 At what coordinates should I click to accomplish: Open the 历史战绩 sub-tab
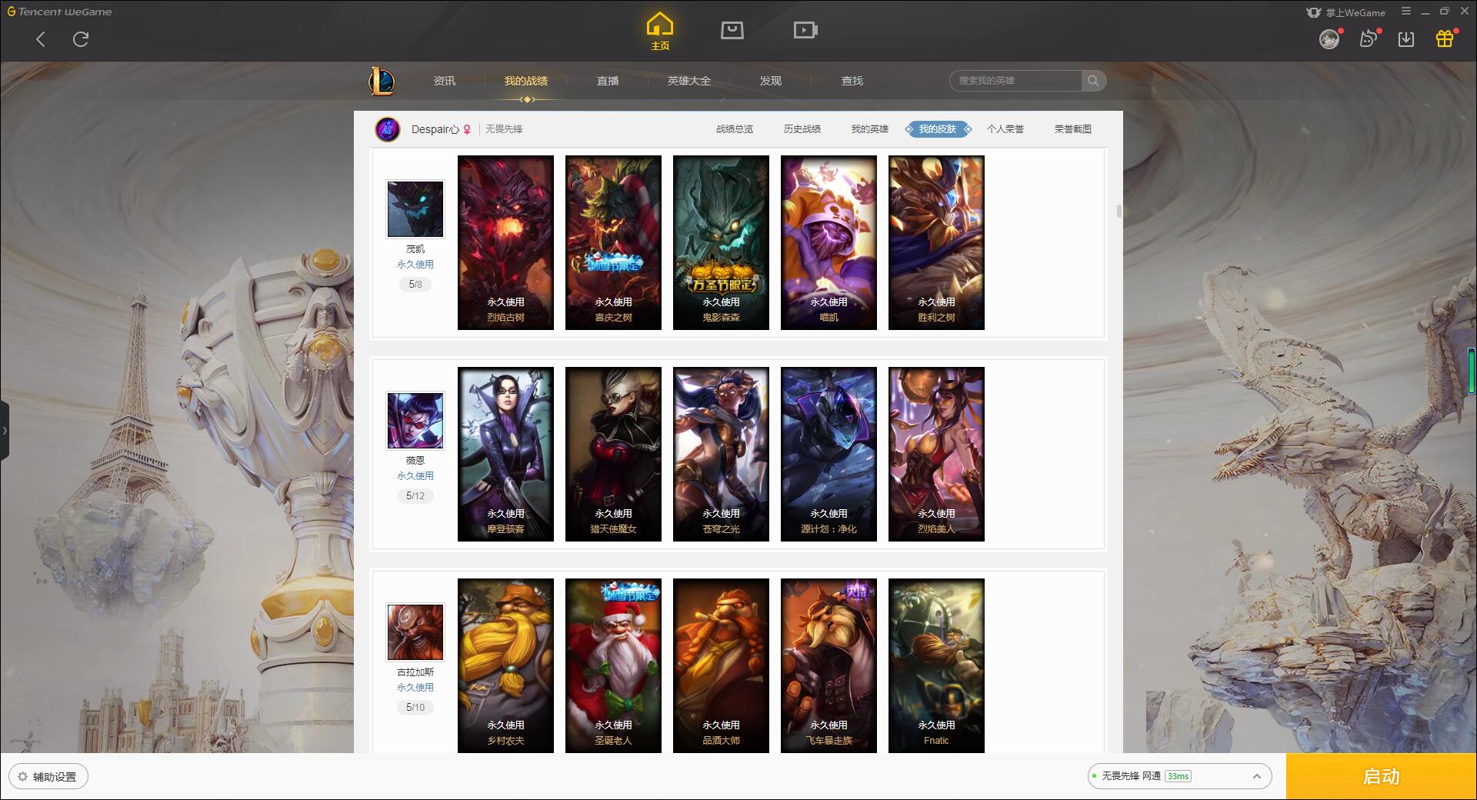tap(802, 129)
